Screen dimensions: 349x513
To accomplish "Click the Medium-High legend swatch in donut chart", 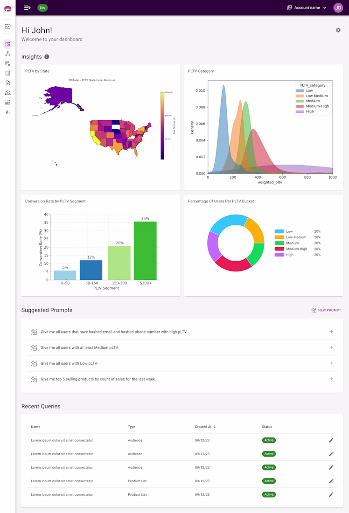I will coord(279,249).
